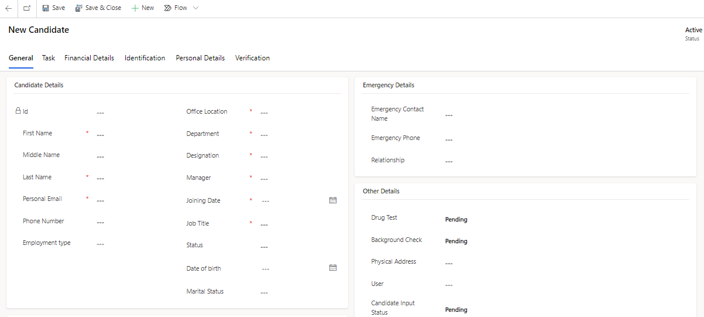
Task: Click the New plus icon
Action: click(135, 8)
